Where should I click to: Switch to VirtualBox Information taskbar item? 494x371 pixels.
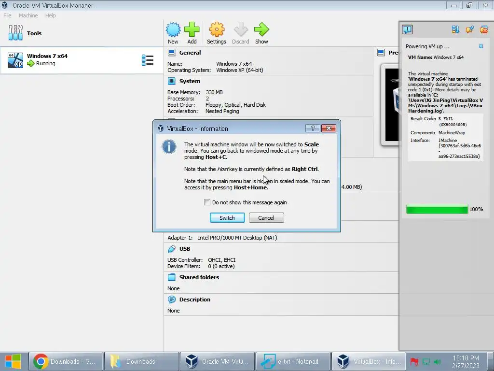[369, 361]
